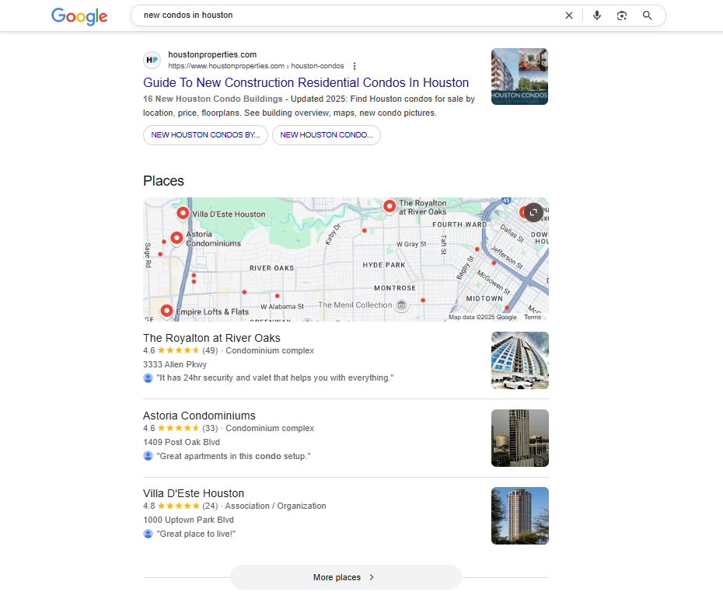Click the 'houstonproperties.com' site name
This screenshot has width=723, height=602.
(x=212, y=55)
